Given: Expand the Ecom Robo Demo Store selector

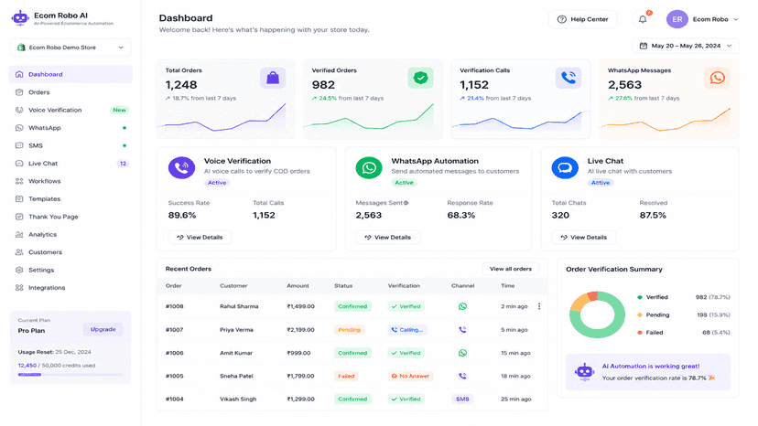Looking at the screenshot, I should (70, 48).
